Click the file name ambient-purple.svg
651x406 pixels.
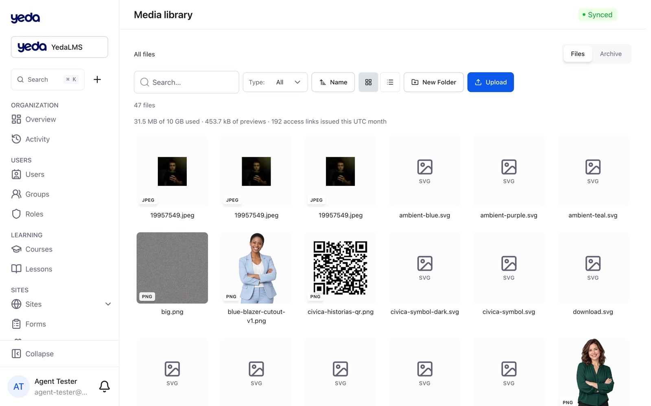(509, 215)
